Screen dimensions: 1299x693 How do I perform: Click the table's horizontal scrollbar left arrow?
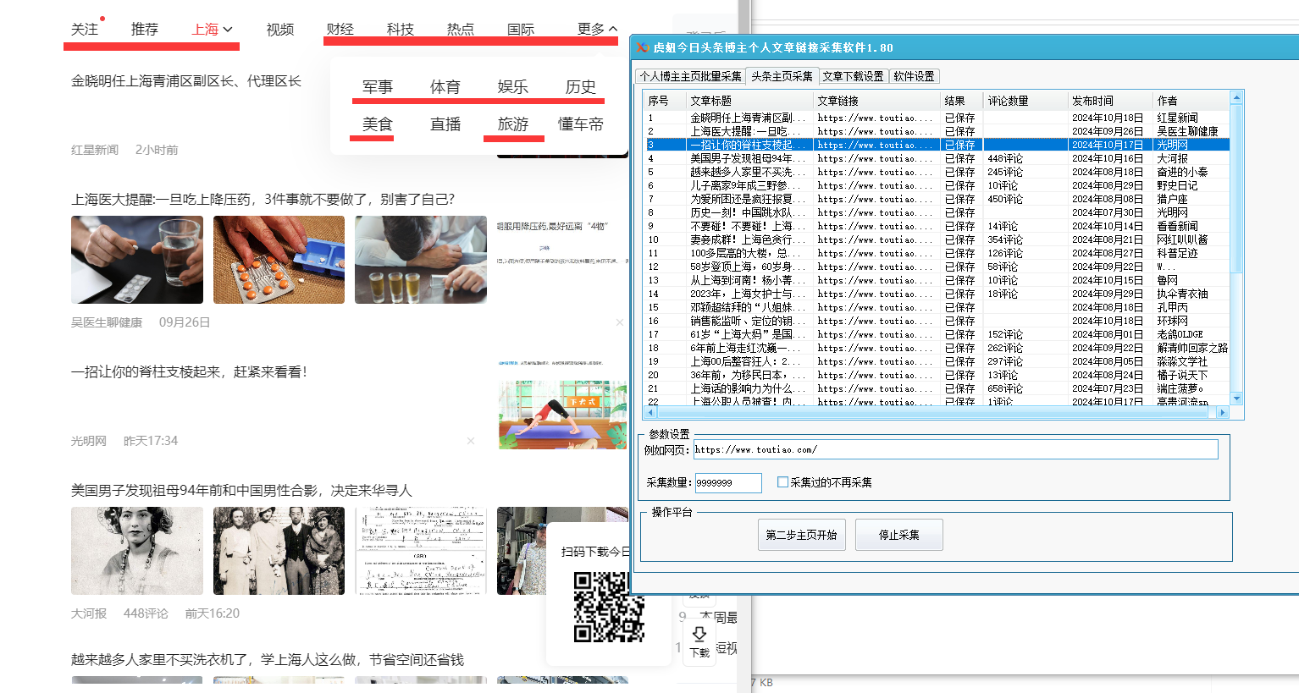(x=650, y=412)
